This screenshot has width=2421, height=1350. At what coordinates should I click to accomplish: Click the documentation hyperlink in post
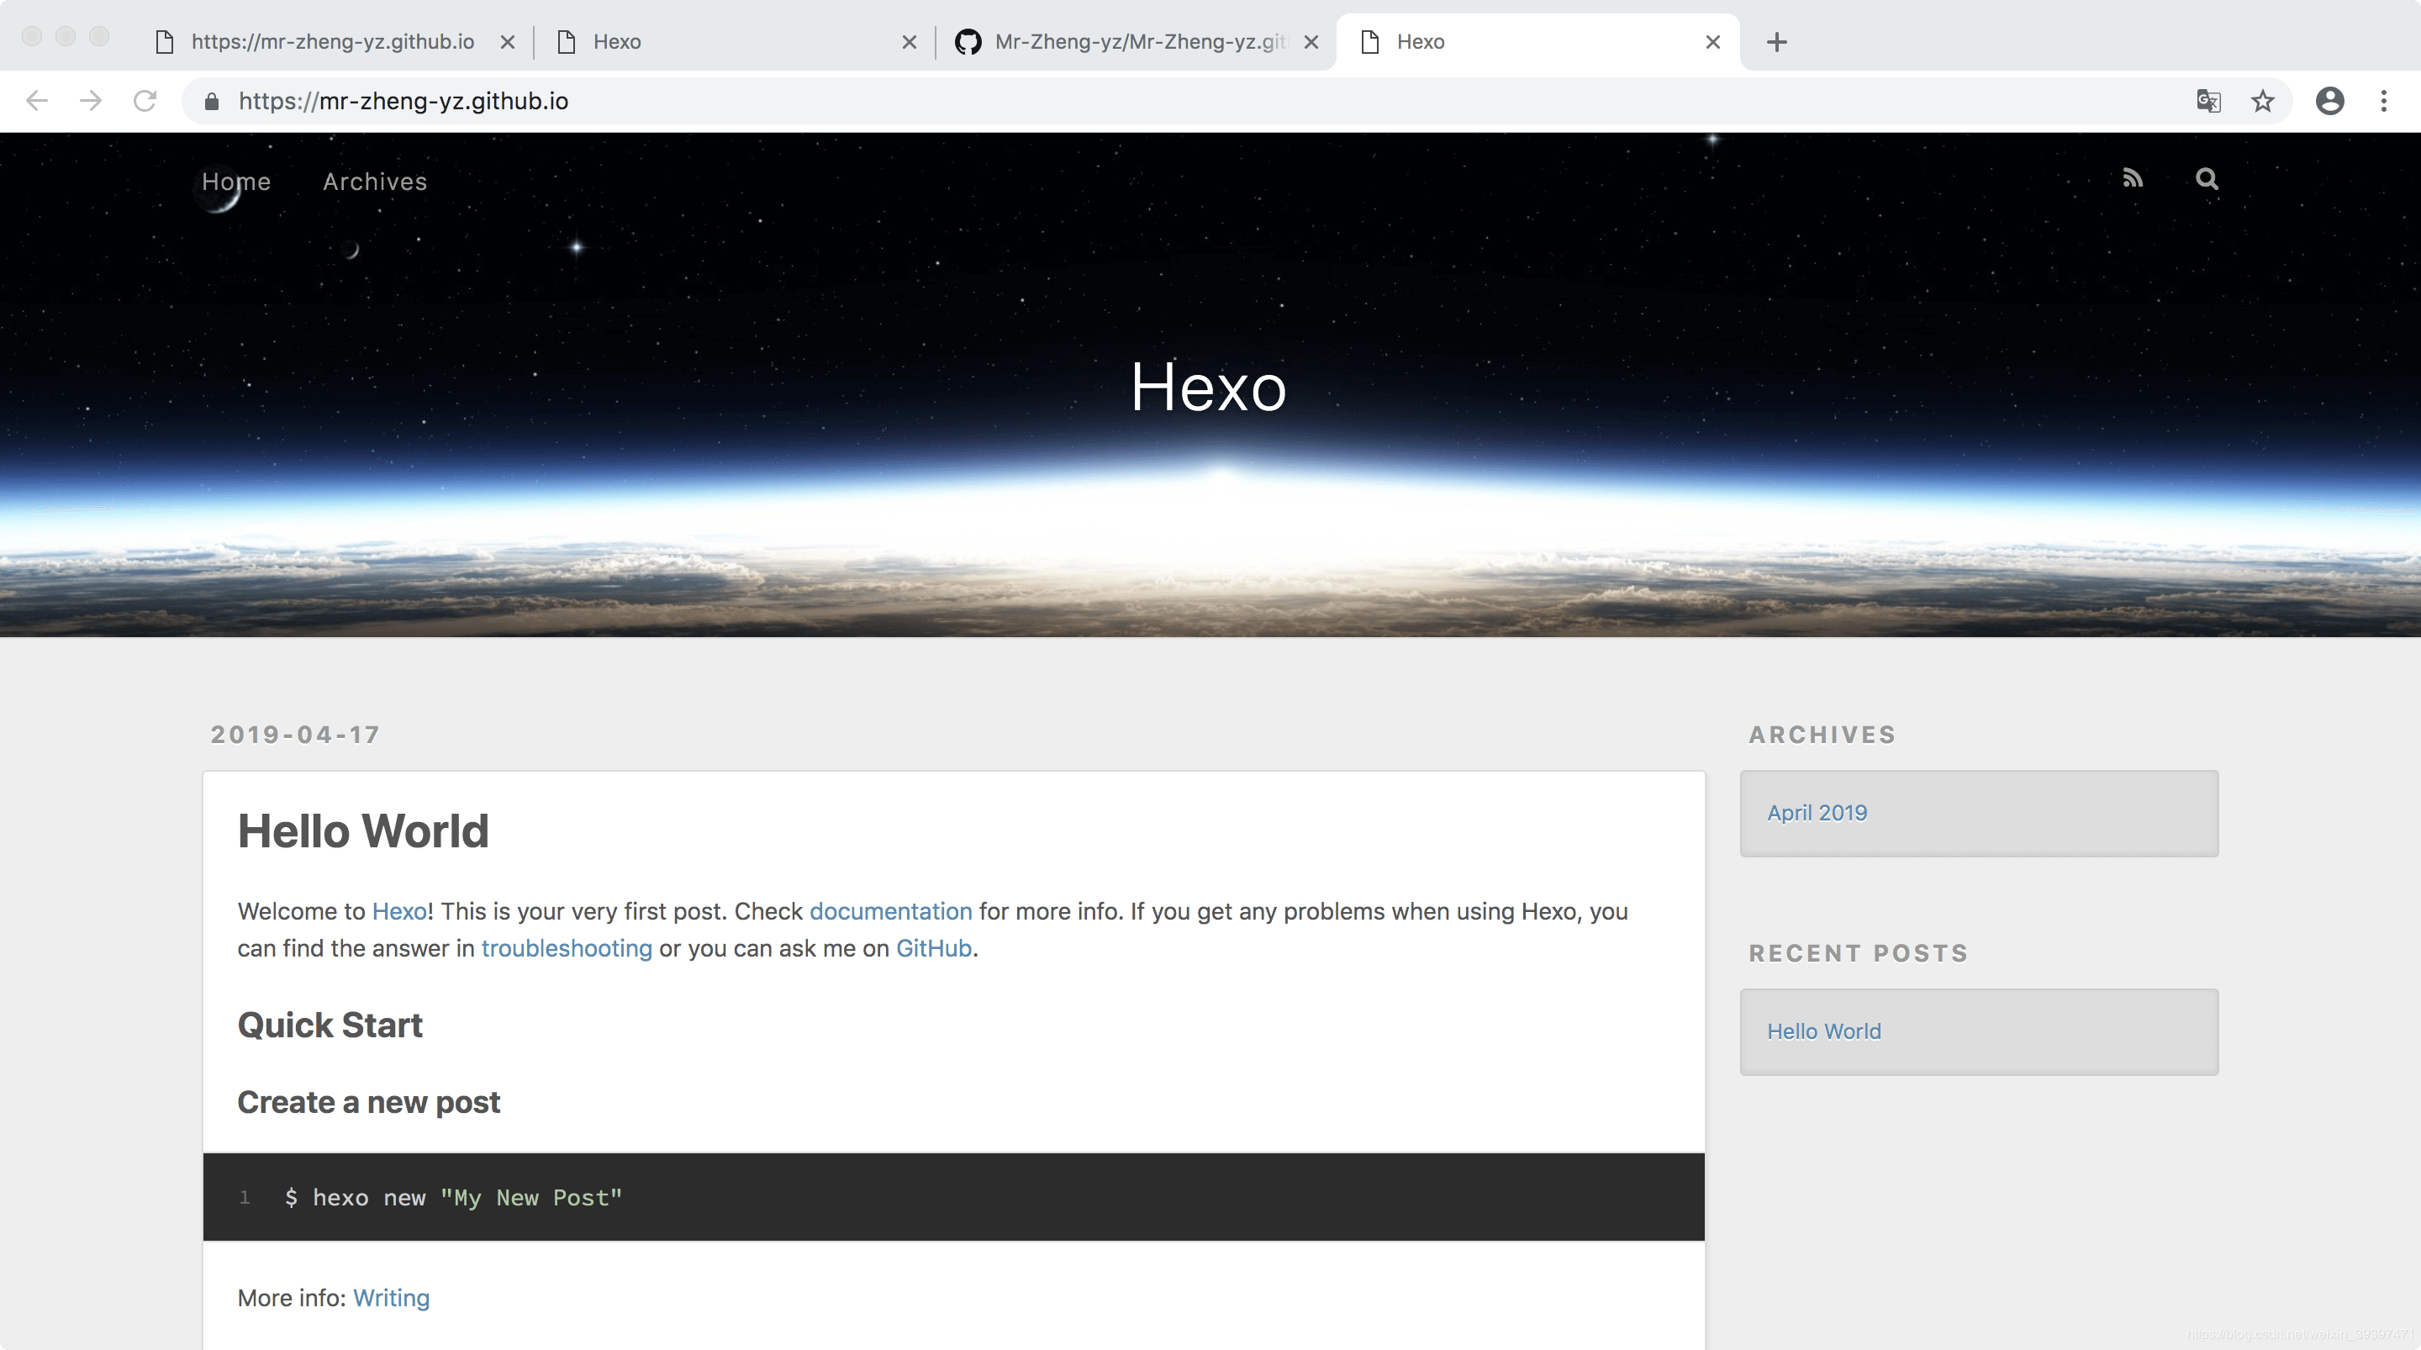pos(890,911)
